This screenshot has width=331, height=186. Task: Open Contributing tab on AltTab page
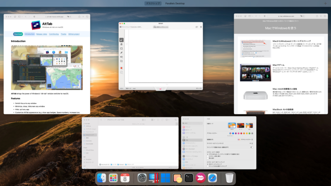coord(54,34)
